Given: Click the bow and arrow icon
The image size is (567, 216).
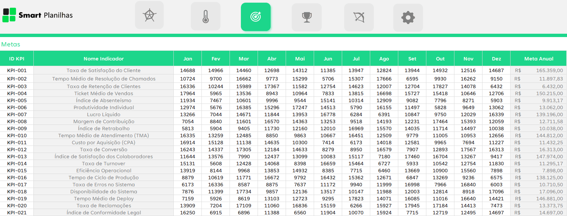Looking at the screenshot, I should pyautogui.click(x=359, y=17).
